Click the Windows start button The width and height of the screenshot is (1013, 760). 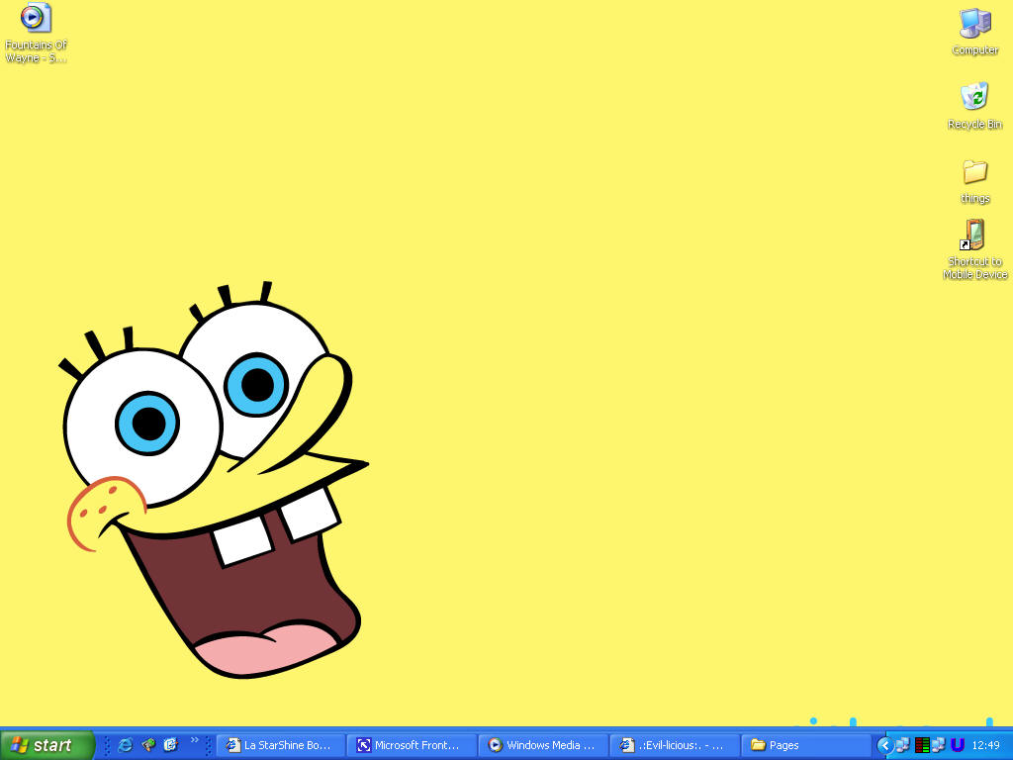pyautogui.click(x=46, y=745)
